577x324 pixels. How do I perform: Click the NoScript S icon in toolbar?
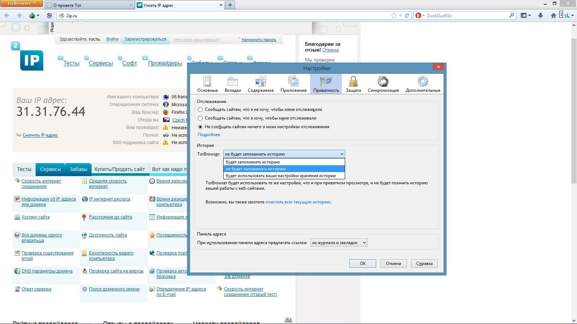click(x=49, y=15)
